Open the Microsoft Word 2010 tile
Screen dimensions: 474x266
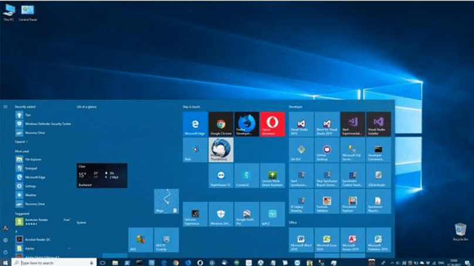click(x=301, y=240)
